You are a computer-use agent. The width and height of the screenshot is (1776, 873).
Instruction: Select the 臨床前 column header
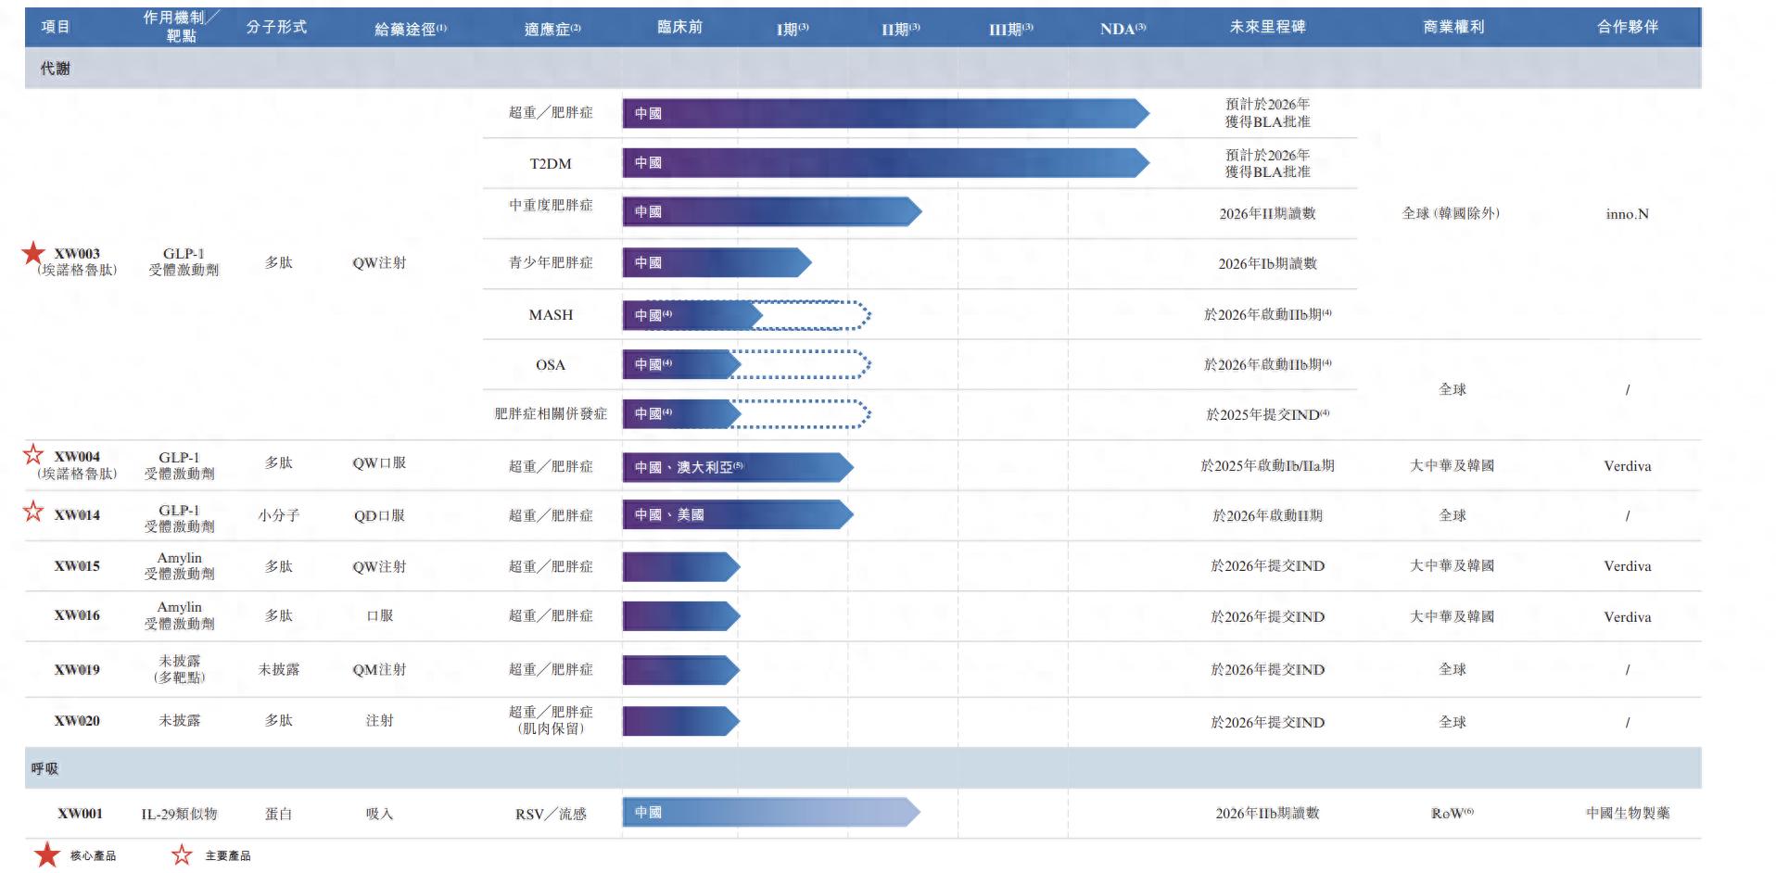coord(682,27)
